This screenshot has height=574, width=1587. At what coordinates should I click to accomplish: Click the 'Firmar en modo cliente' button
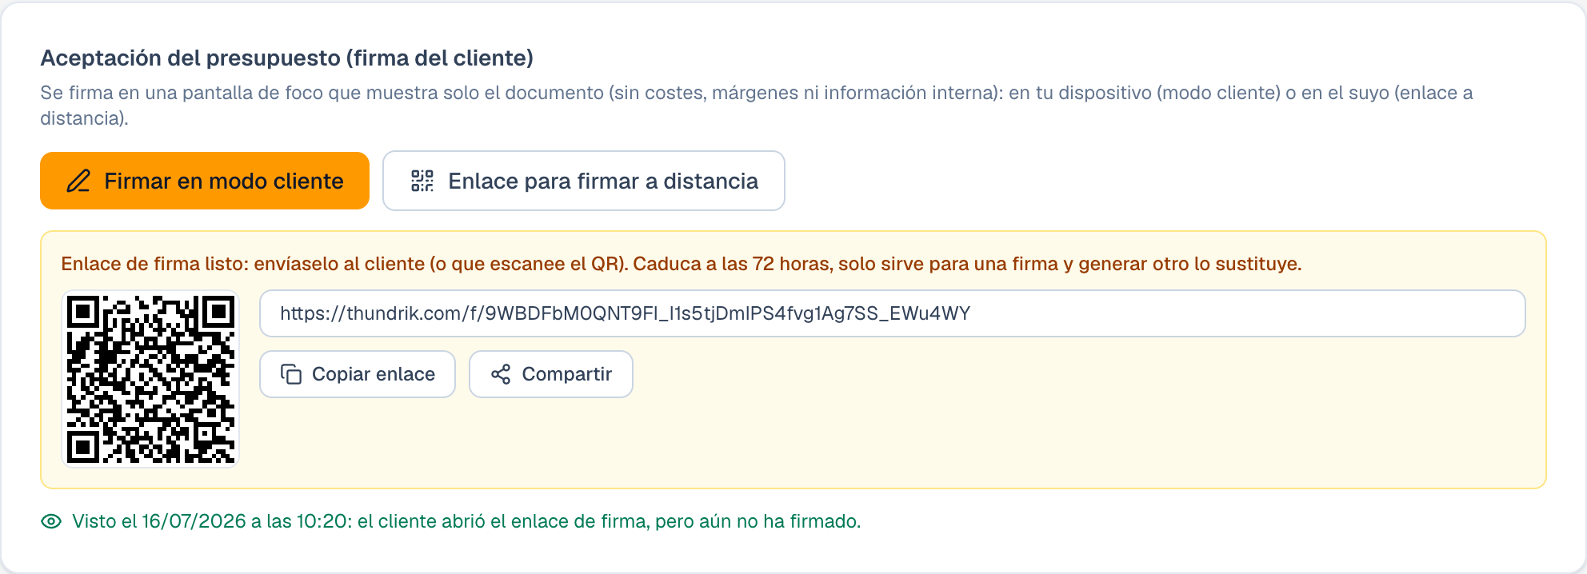click(205, 181)
